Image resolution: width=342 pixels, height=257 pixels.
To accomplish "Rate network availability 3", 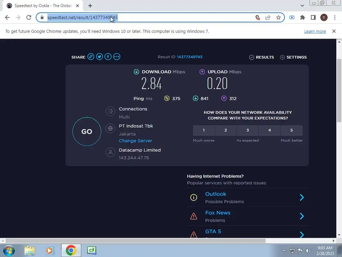I will (x=247, y=131).
